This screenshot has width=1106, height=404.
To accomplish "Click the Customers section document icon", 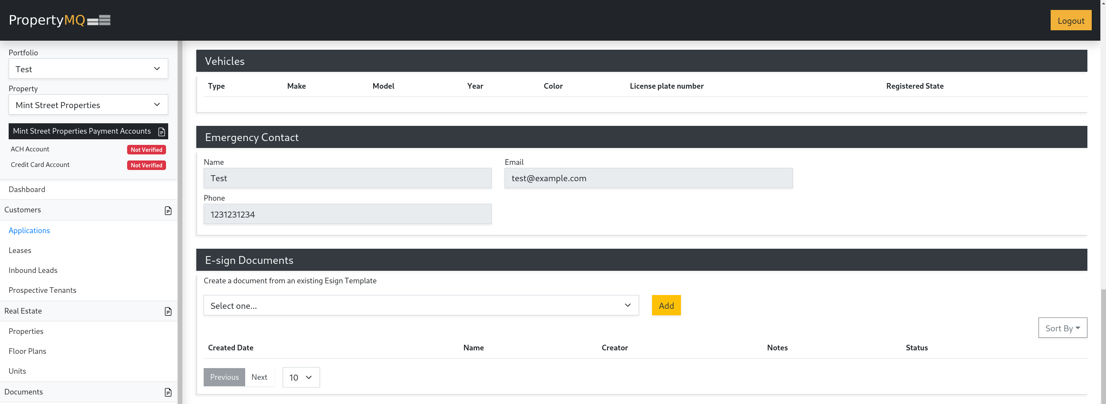I will point(168,211).
